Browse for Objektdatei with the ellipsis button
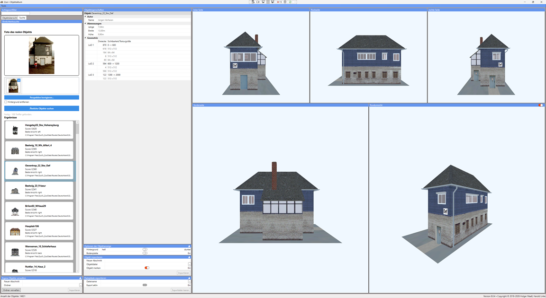Viewport: 546px width, 298px height. tap(190, 264)
